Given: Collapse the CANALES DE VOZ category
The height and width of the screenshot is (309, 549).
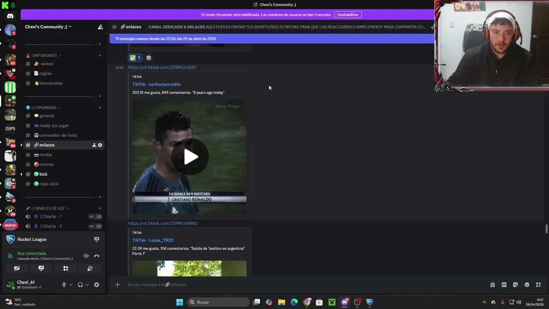Looking at the screenshot, I should pyautogui.click(x=47, y=208).
